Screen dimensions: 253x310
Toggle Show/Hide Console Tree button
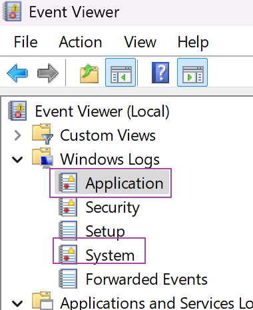click(121, 73)
